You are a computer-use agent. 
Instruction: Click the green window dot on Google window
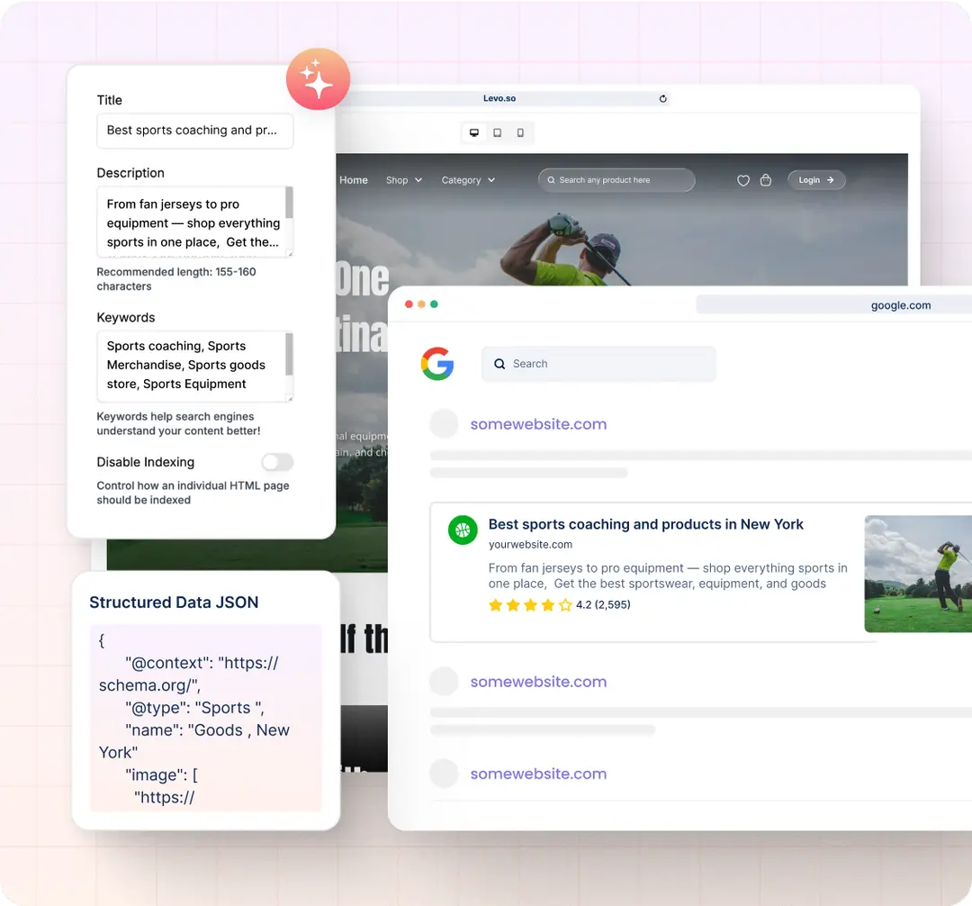[434, 304]
